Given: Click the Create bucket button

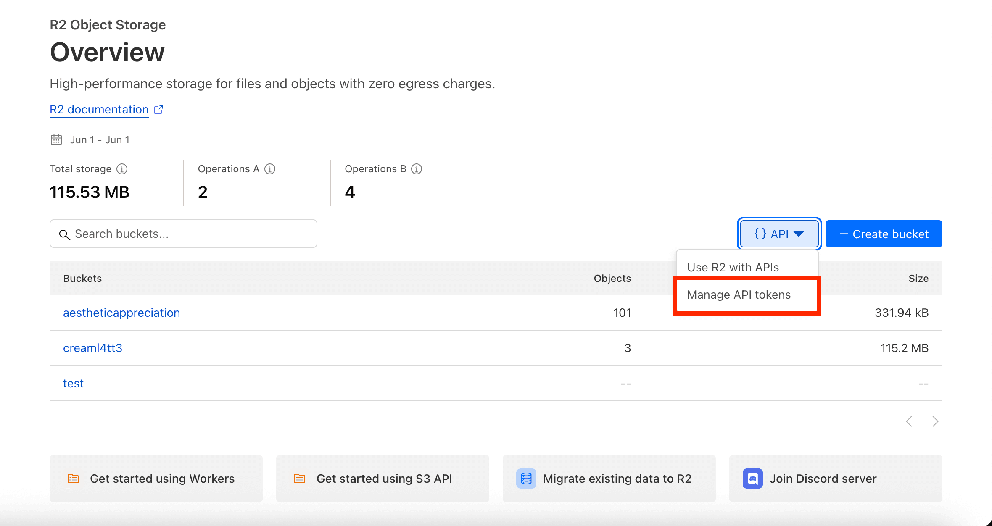Looking at the screenshot, I should point(884,234).
